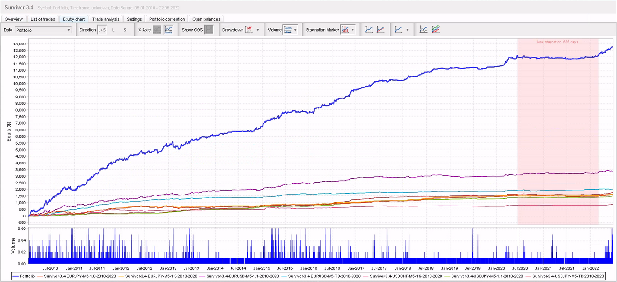This screenshot has height=282, width=617.
Task: Click the bar chart style icon
Action: click(369, 30)
